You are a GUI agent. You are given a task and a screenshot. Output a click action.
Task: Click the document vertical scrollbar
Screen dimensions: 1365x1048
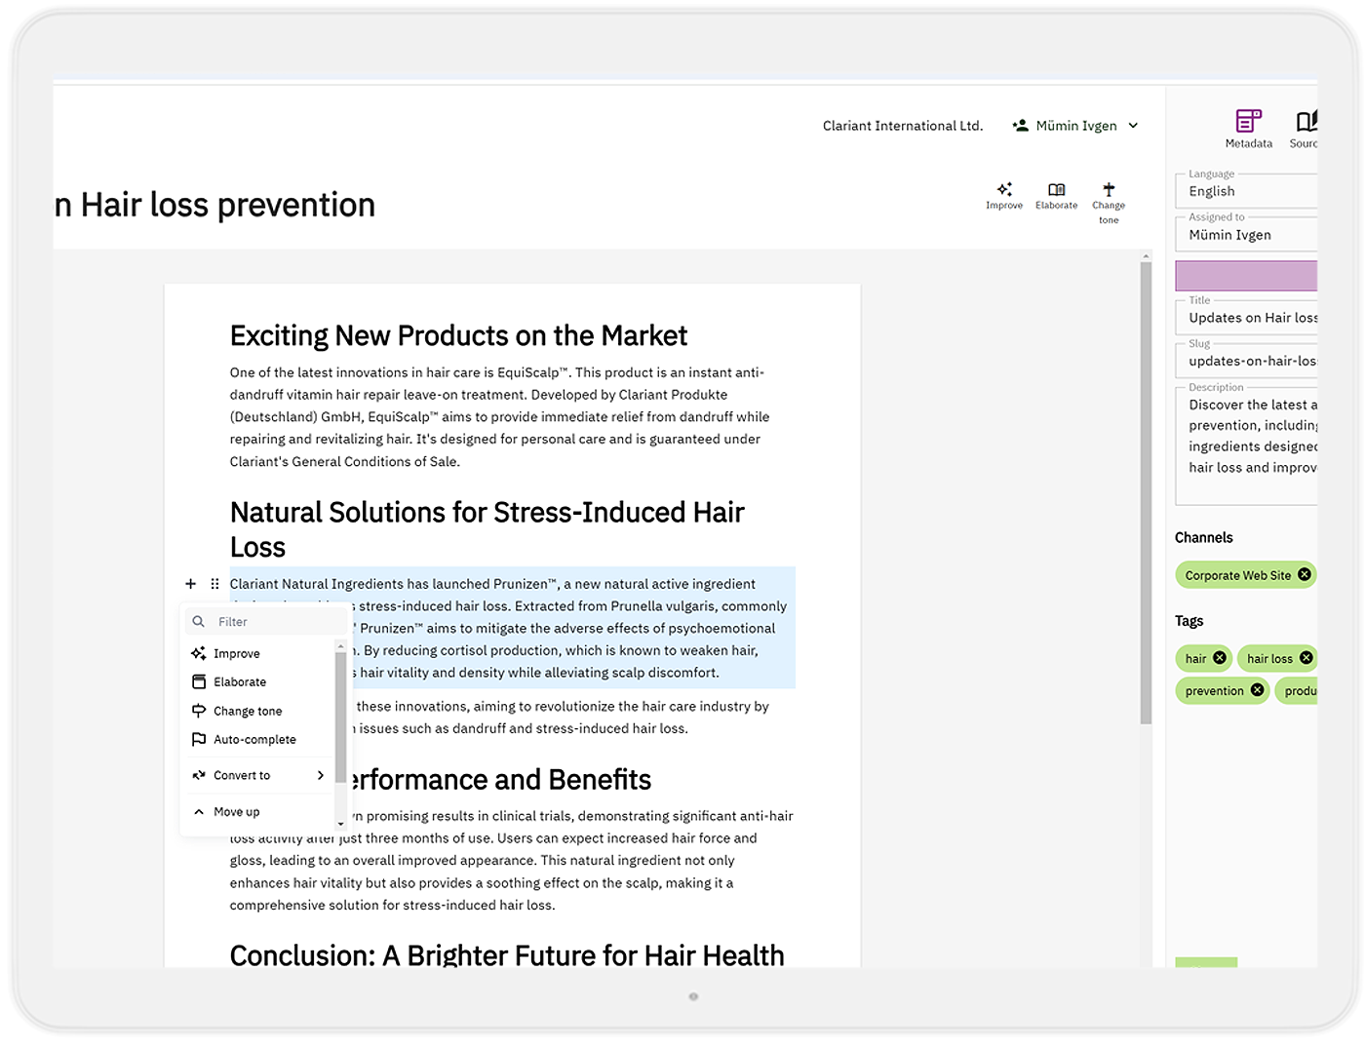(1147, 492)
